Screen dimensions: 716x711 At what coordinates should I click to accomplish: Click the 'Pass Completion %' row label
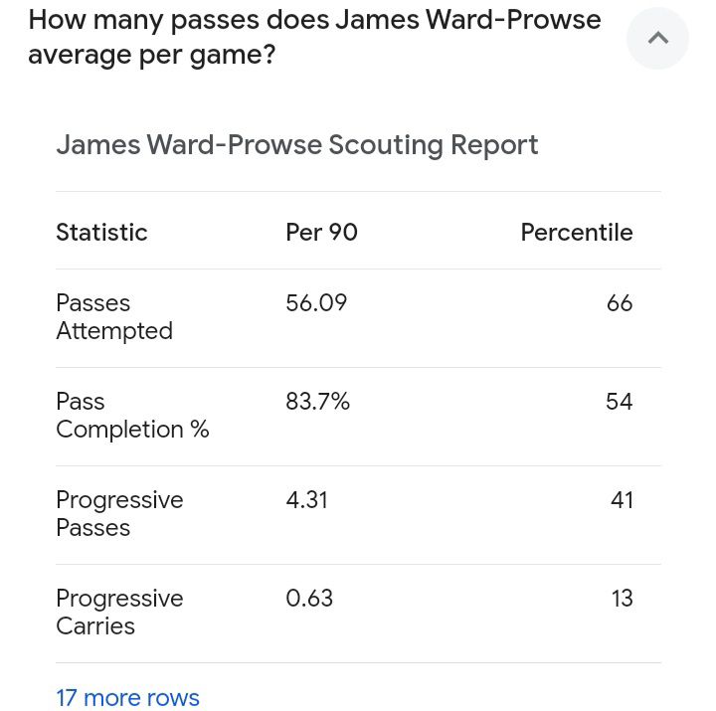[x=132, y=415]
